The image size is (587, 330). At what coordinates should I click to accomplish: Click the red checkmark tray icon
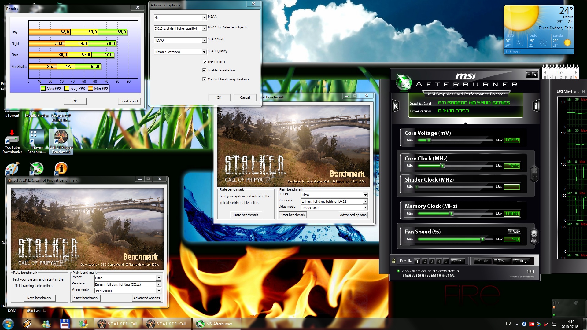click(546, 324)
